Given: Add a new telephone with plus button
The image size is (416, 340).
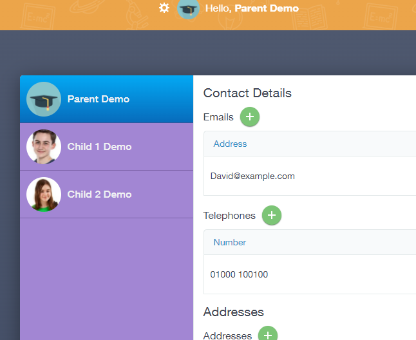Looking at the screenshot, I should tap(272, 216).
